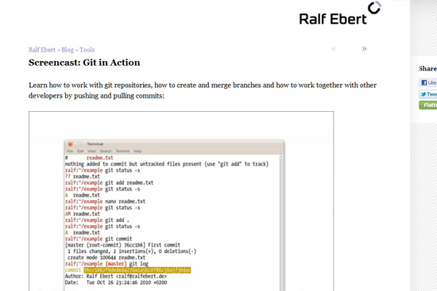Click the Screencast: Git in Action heading
Screen dimensions: 437x291
coord(84,63)
